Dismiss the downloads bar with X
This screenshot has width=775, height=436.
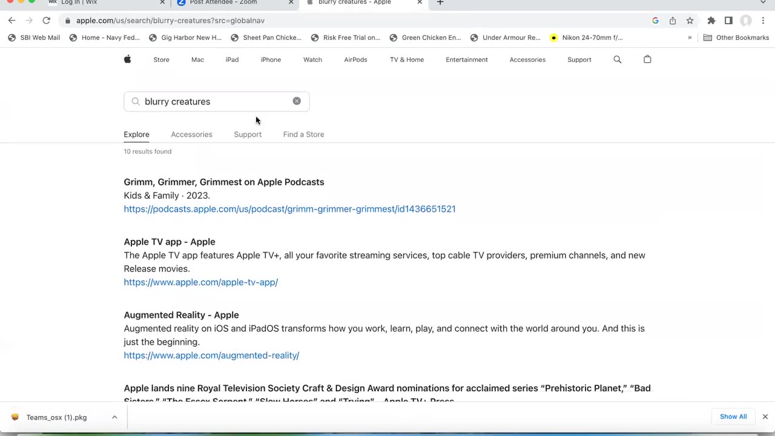tap(765, 417)
